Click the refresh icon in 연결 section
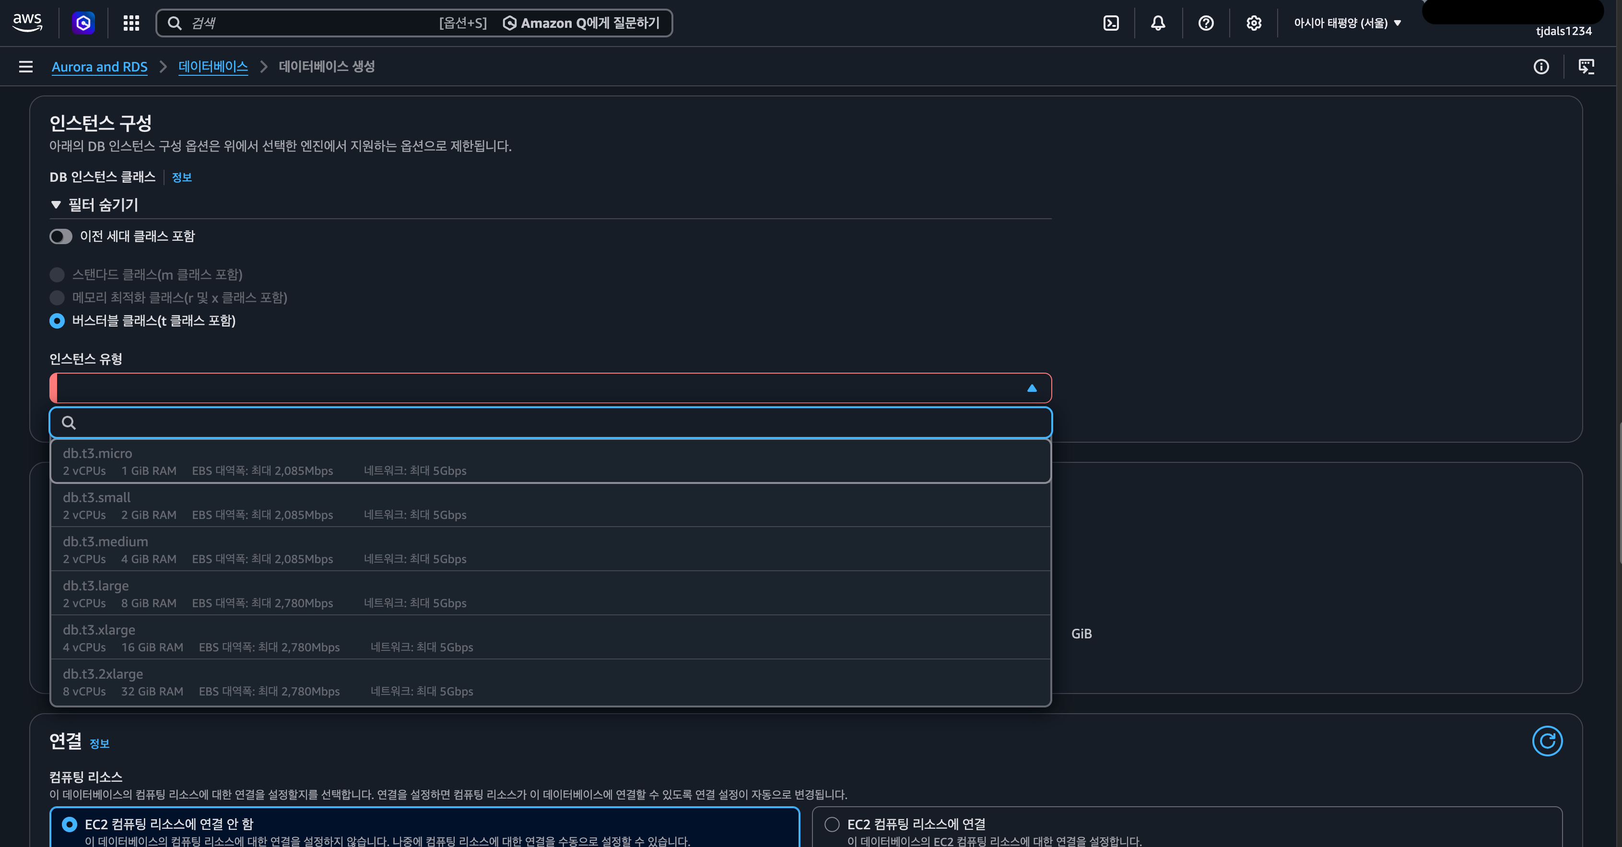The height and width of the screenshot is (847, 1622). [1547, 741]
